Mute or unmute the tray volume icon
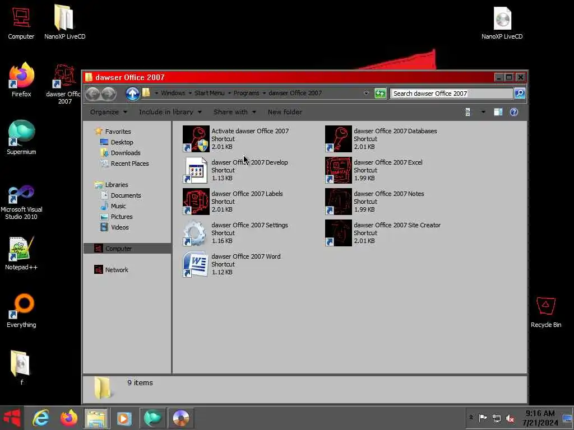This screenshot has width=574, height=430. (510, 418)
